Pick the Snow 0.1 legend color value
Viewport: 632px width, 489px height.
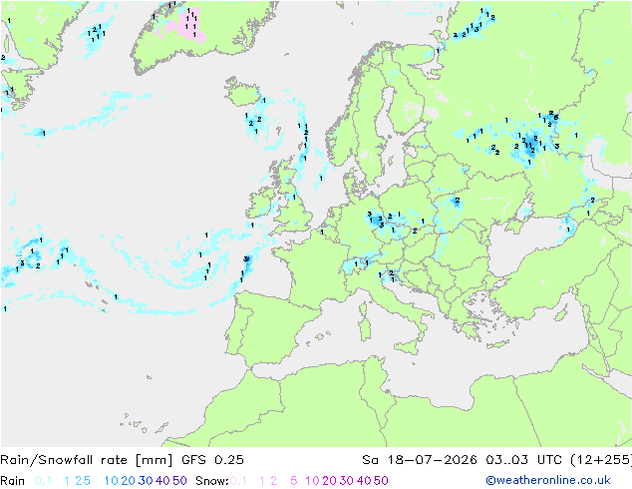click(238, 481)
